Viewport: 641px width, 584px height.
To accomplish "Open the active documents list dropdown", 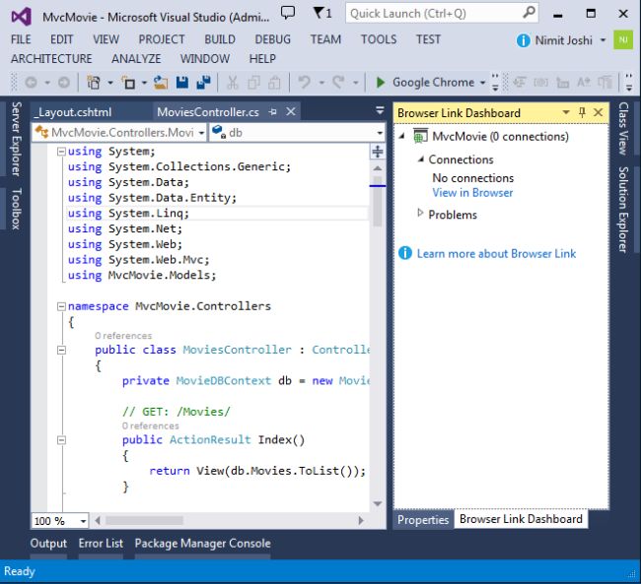I will point(380,110).
